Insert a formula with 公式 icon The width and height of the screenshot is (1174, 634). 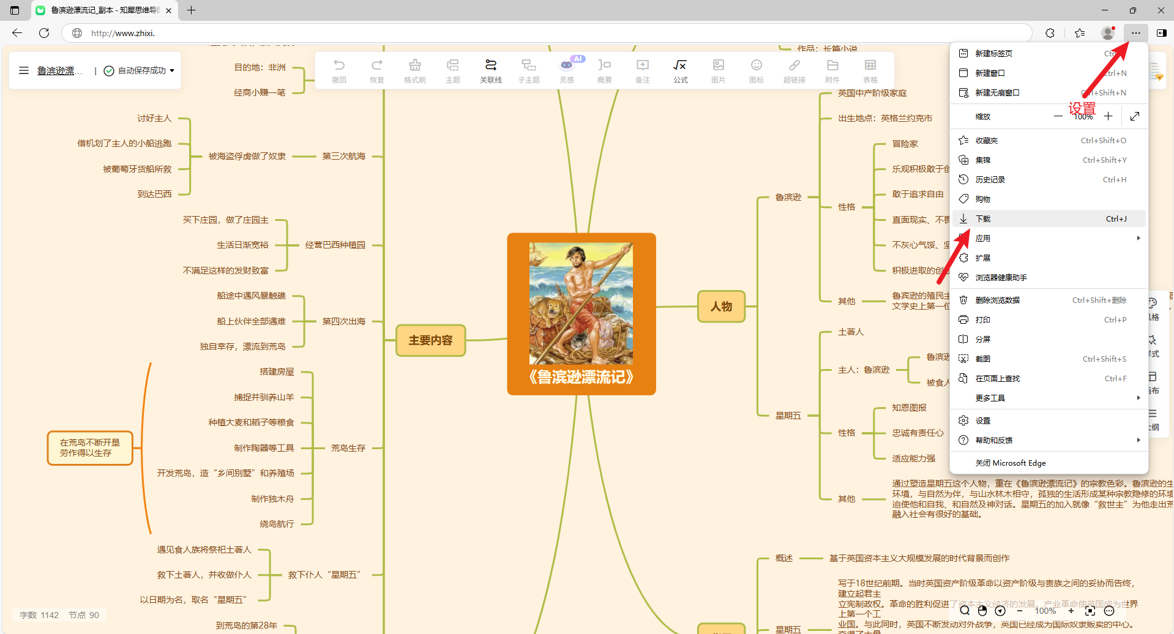tap(681, 70)
